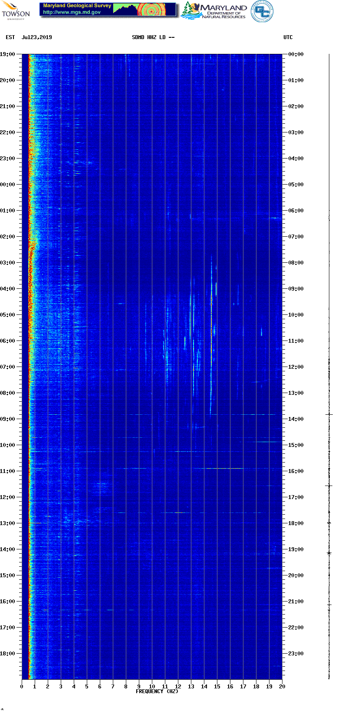Click the EST timezone label
The width and height of the screenshot is (348, 714).
(10, 37)
